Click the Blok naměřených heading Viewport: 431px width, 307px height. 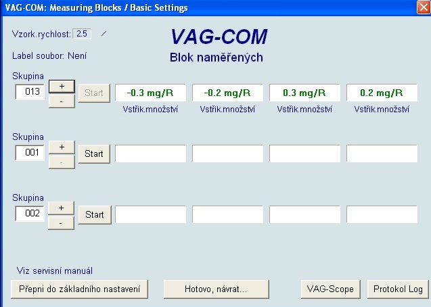[217, 57]
